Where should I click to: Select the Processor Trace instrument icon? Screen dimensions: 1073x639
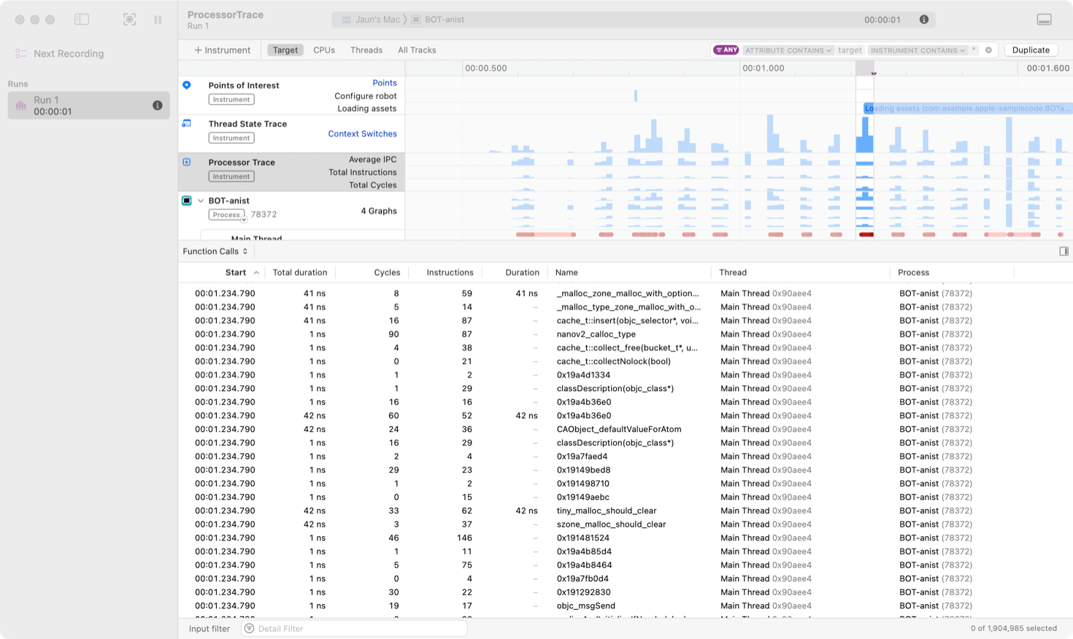click(187, 162)
